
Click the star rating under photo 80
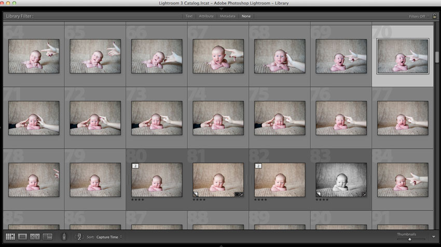pos(137,199)
